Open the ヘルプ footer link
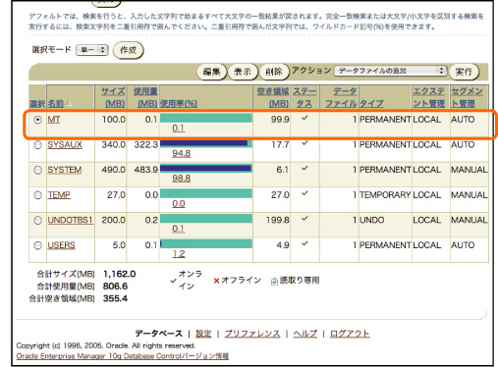The width and height of the screenshot is (498, 367). click(x=305, y=334)
